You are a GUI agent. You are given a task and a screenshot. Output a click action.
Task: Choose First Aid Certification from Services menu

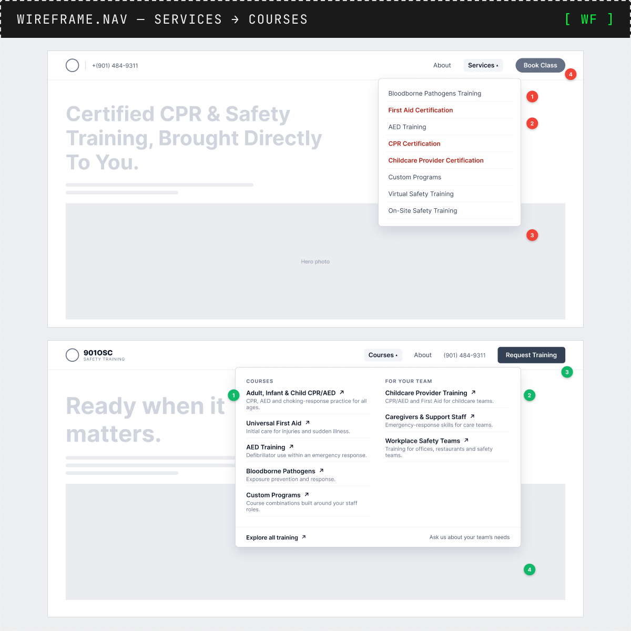(451, 110)
